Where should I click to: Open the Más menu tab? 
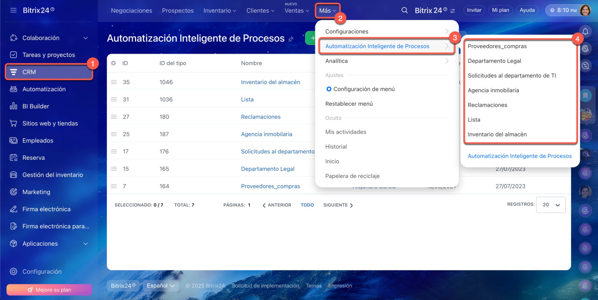tap(327, 10)
